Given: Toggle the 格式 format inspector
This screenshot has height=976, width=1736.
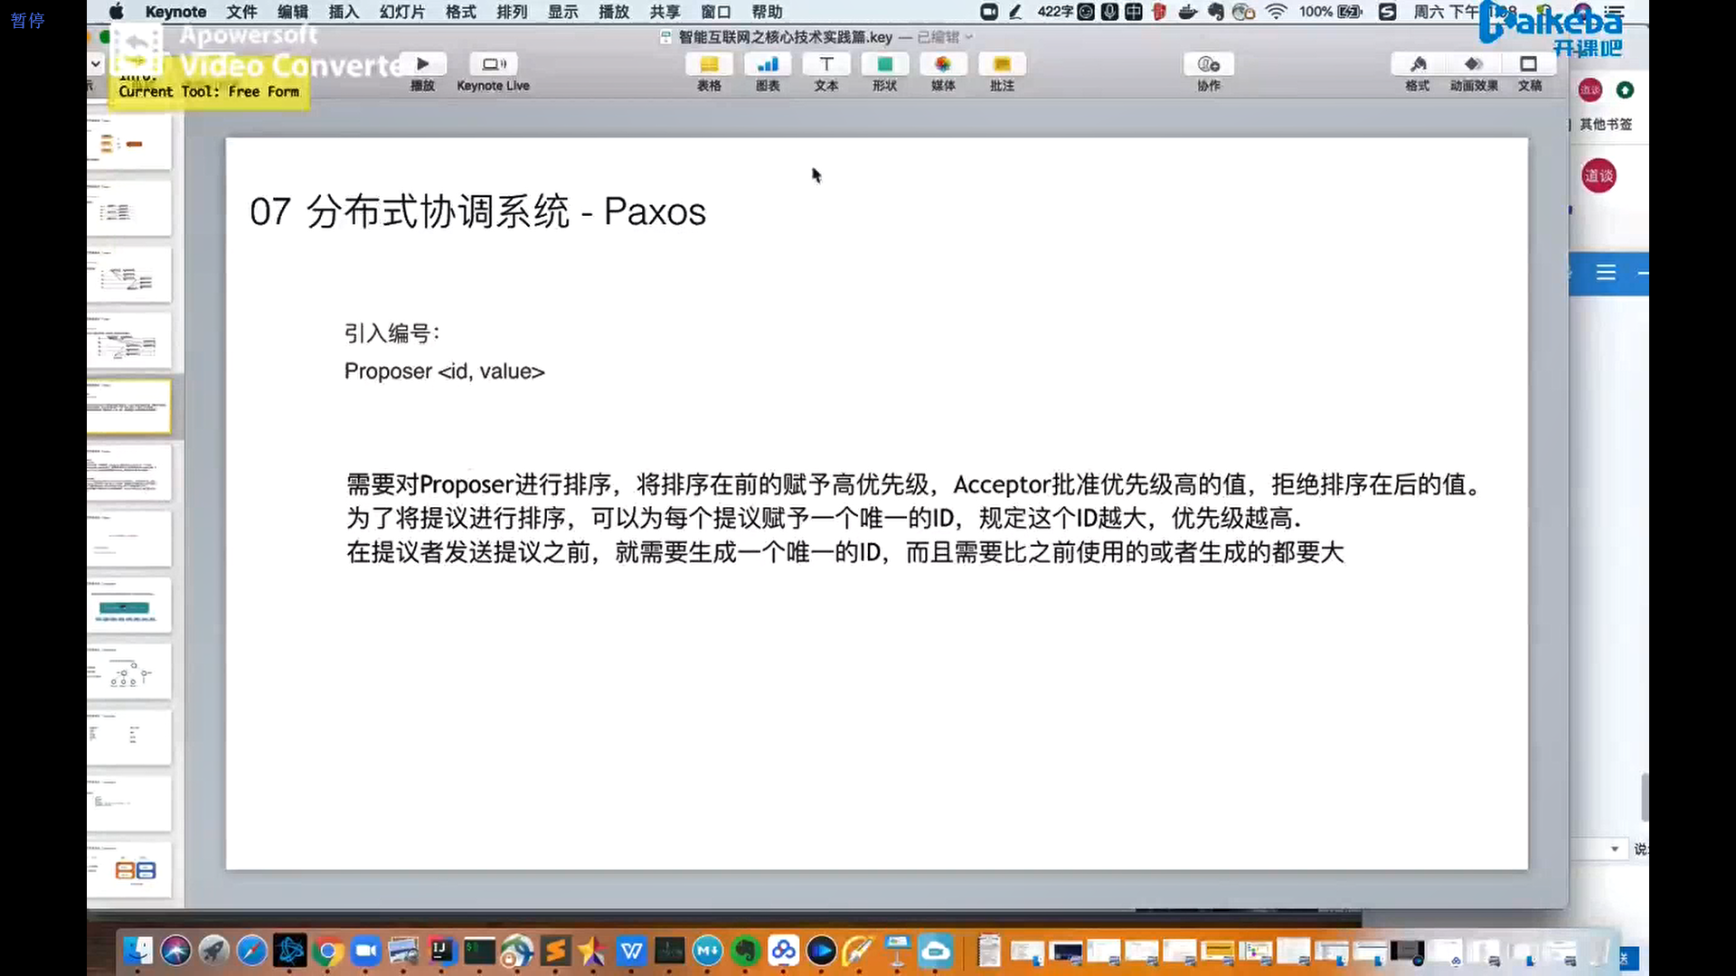Looking at the screenshot, I should [1418, 64].
